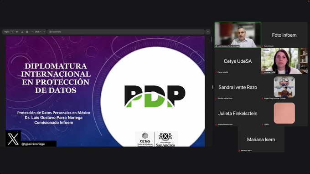Click the @lgparranoriega handle text
The width and height of the screenshot is (310, 174).
point(33,144)
